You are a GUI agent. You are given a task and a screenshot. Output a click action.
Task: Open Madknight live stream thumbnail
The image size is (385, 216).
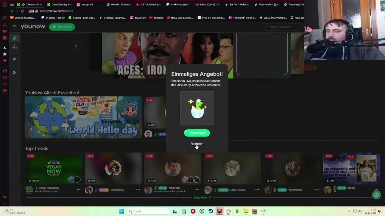pos(173,168)
